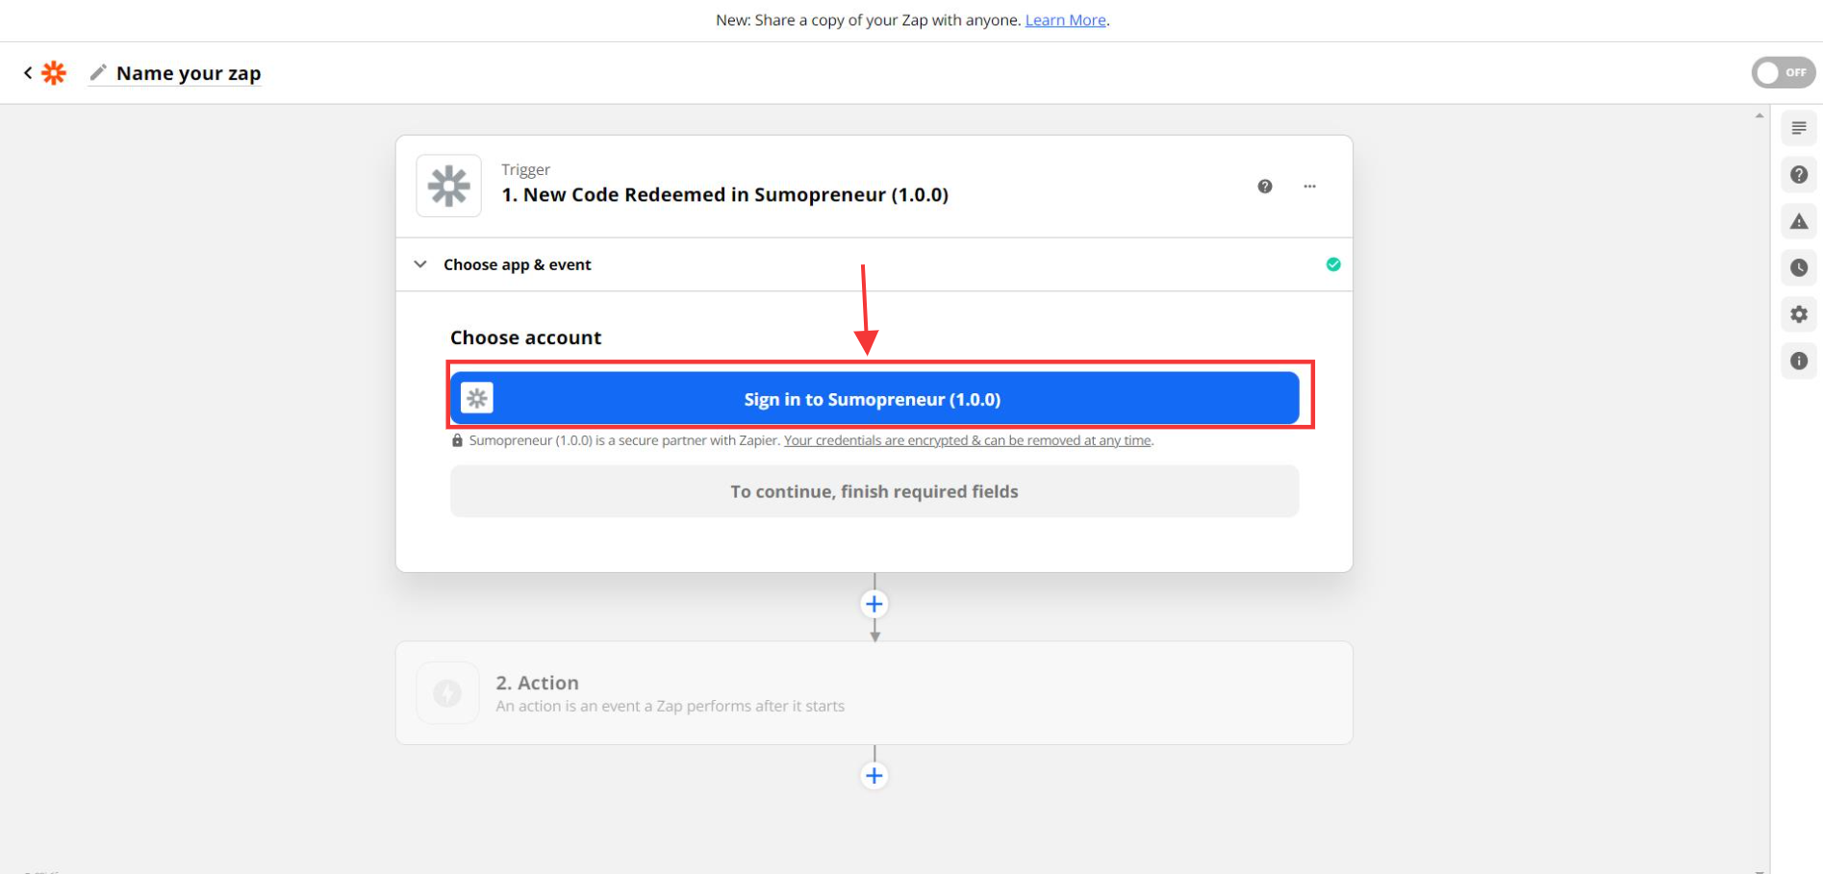Screen dimensions: 1823x874
Task: Click the Zapier logo icon
Action: (x=54, y=73)
